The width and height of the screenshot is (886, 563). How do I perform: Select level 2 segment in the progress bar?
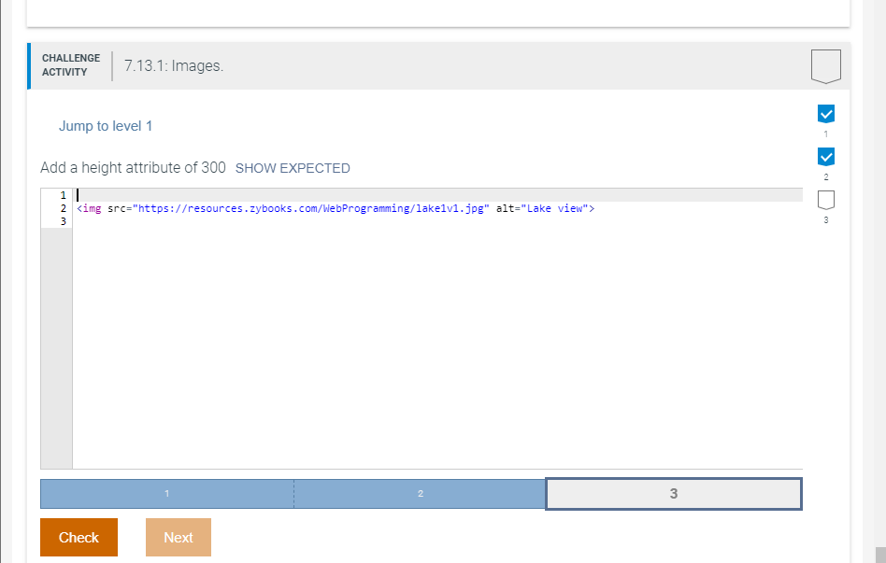pyautogui.click(x=420, y=494)
